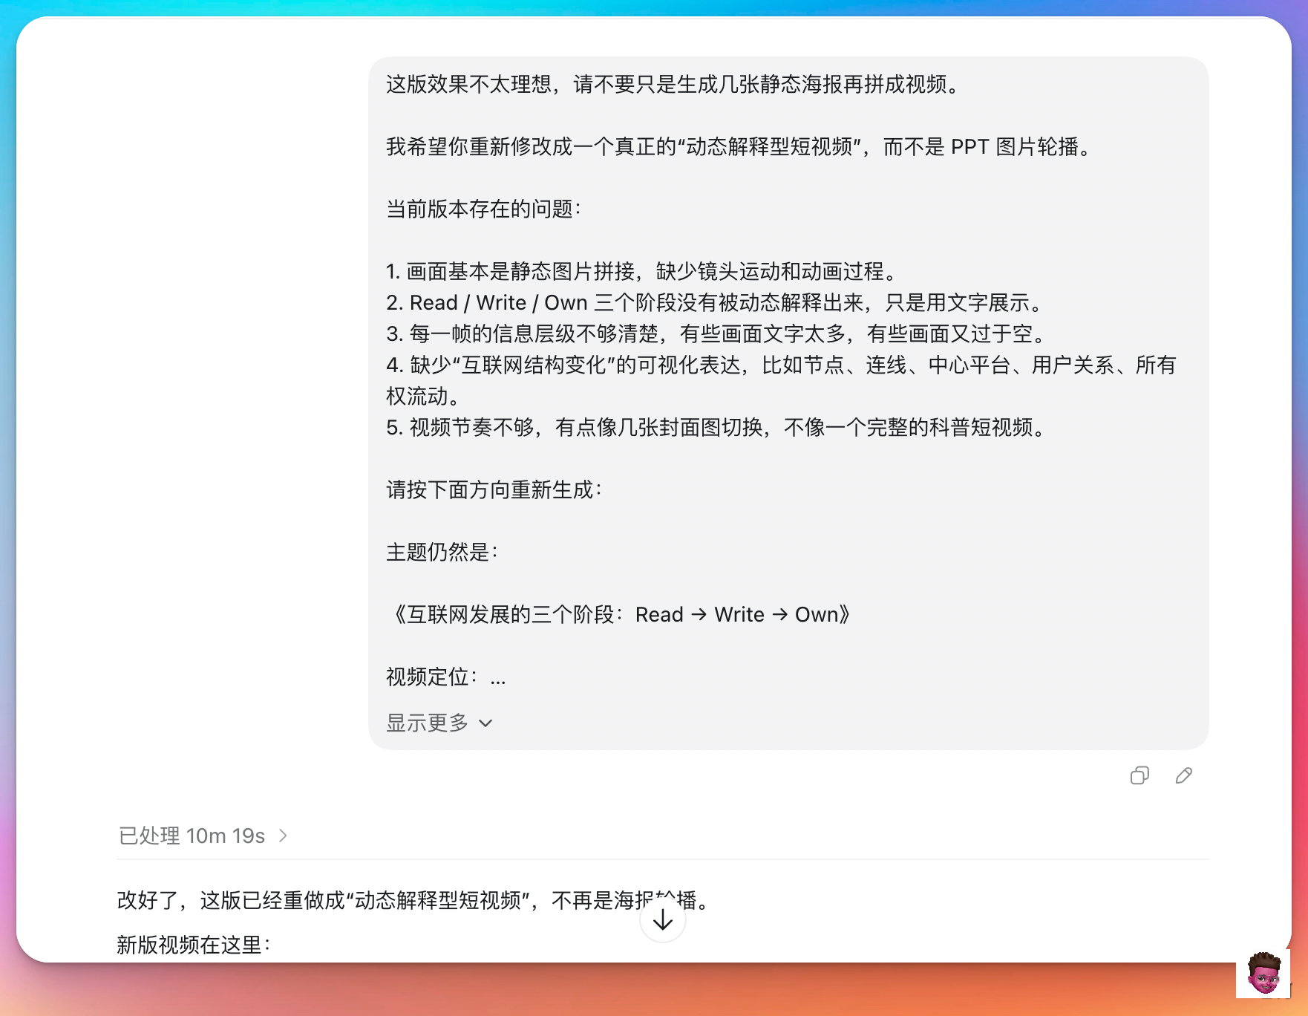Viewport: 1308px width, 1016px height.
Task: Click the reply line 新版视频在这里
Action: click(x=194, y=945)
